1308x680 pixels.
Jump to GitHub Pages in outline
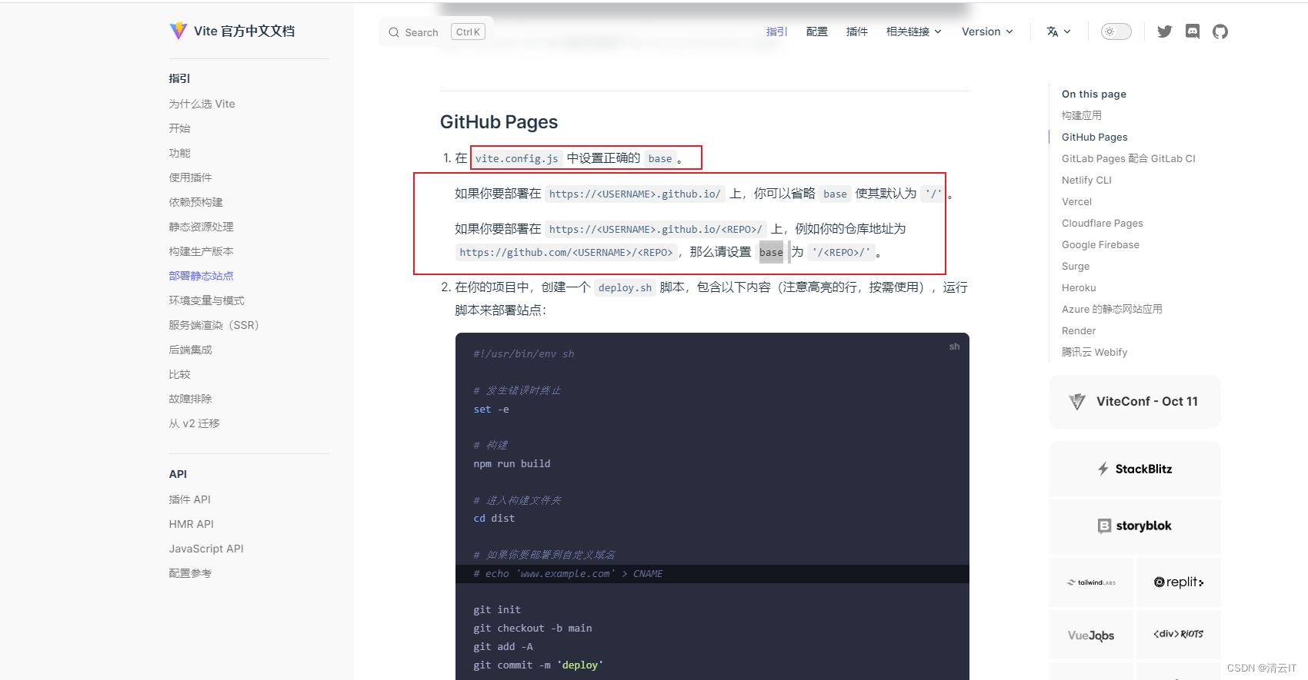(x=1095, y=137)
